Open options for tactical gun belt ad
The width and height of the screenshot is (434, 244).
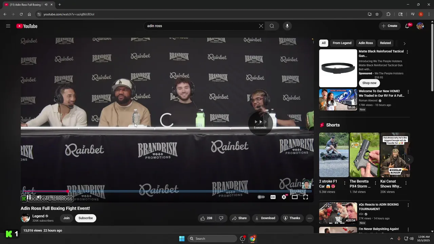pyautogui.click(x=407, y=52)
